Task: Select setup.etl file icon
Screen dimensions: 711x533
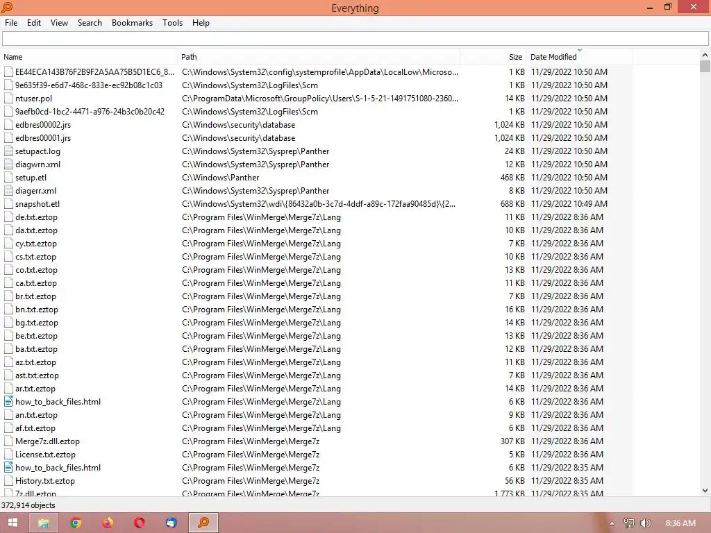Action: point(8,177)
